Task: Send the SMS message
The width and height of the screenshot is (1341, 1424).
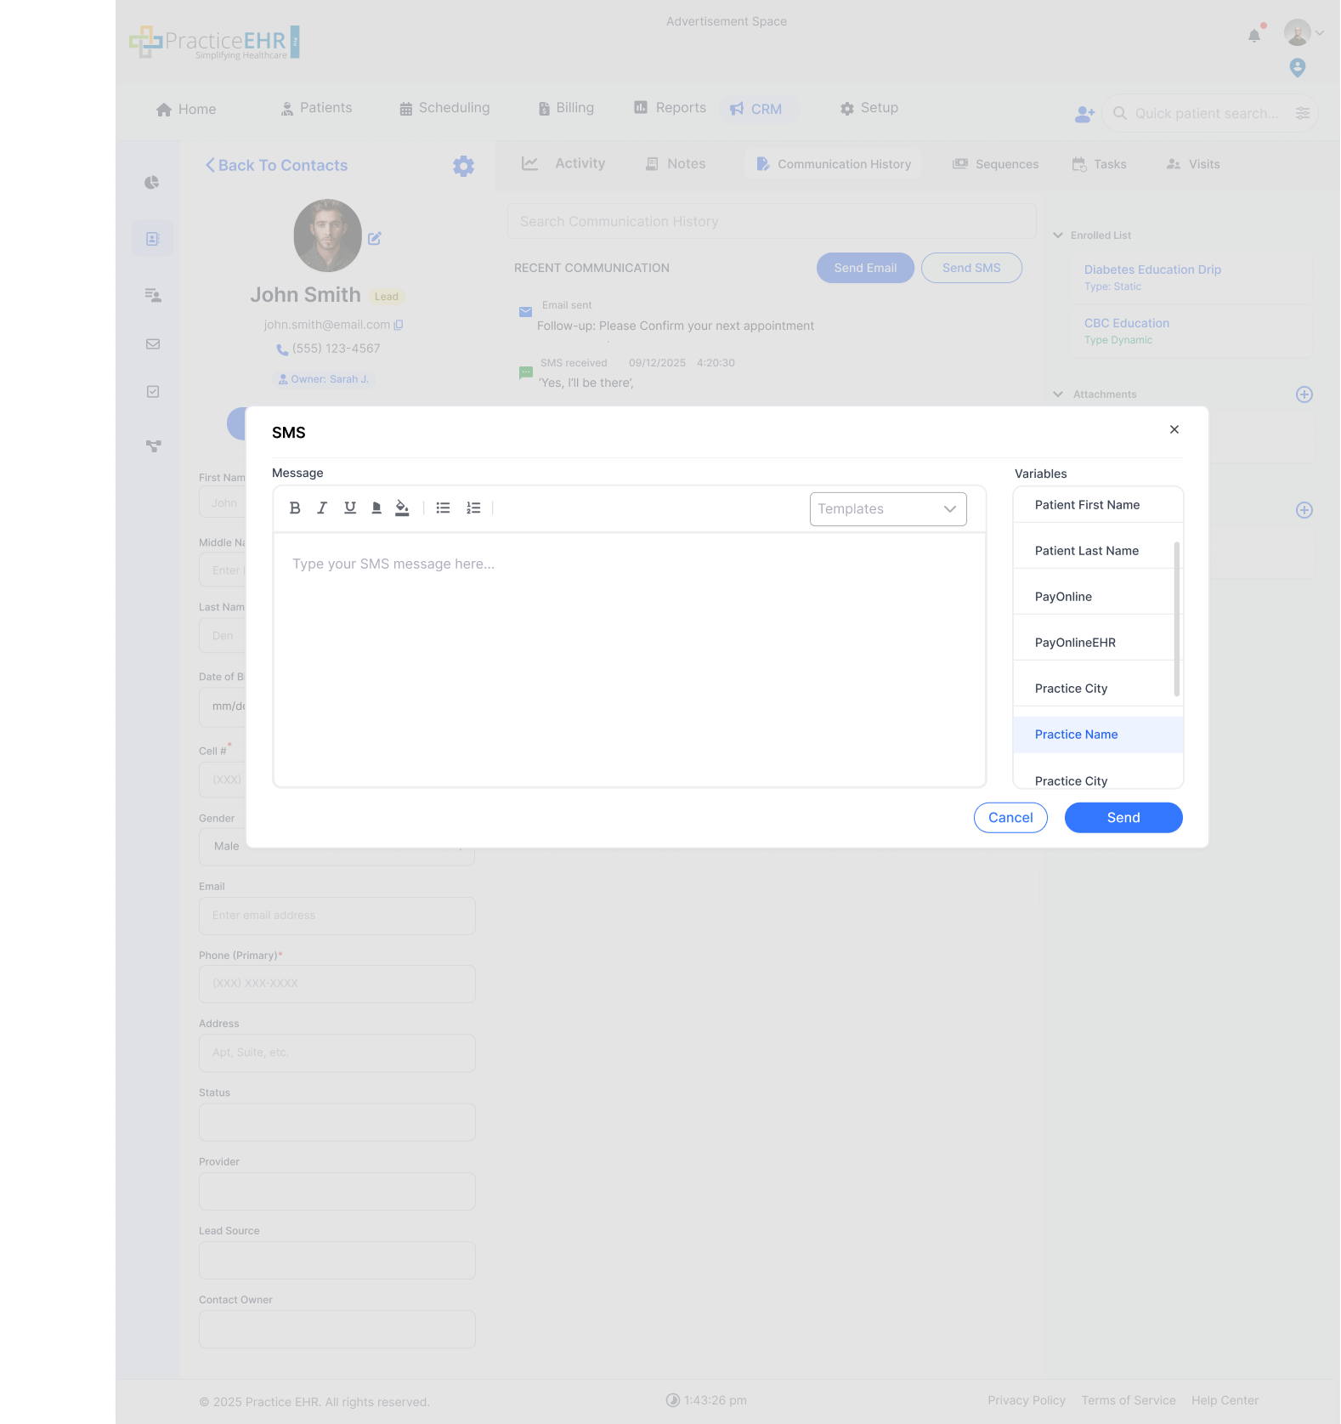Action: [1123, 818]
